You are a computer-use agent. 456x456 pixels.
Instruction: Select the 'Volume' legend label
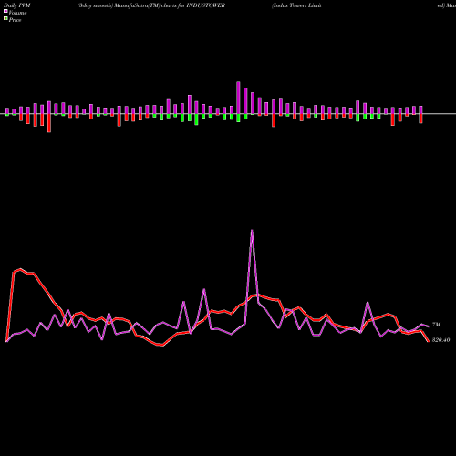pyautogui.click(x=17, y=13)
